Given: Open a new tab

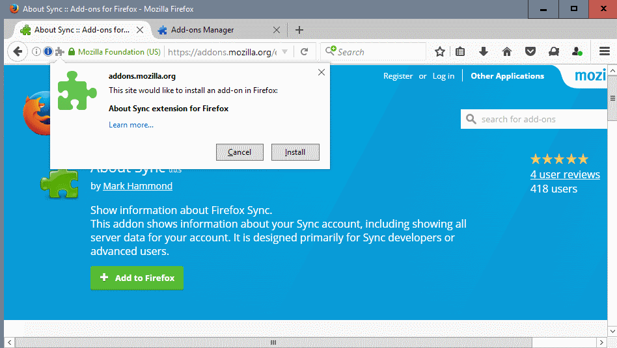Looking at the screenshot, I should [x=299, y=30].
